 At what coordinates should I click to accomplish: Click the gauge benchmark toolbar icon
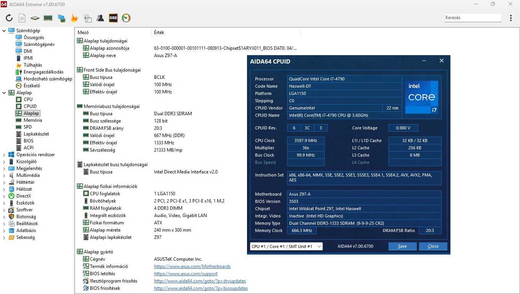click(126, 18)
